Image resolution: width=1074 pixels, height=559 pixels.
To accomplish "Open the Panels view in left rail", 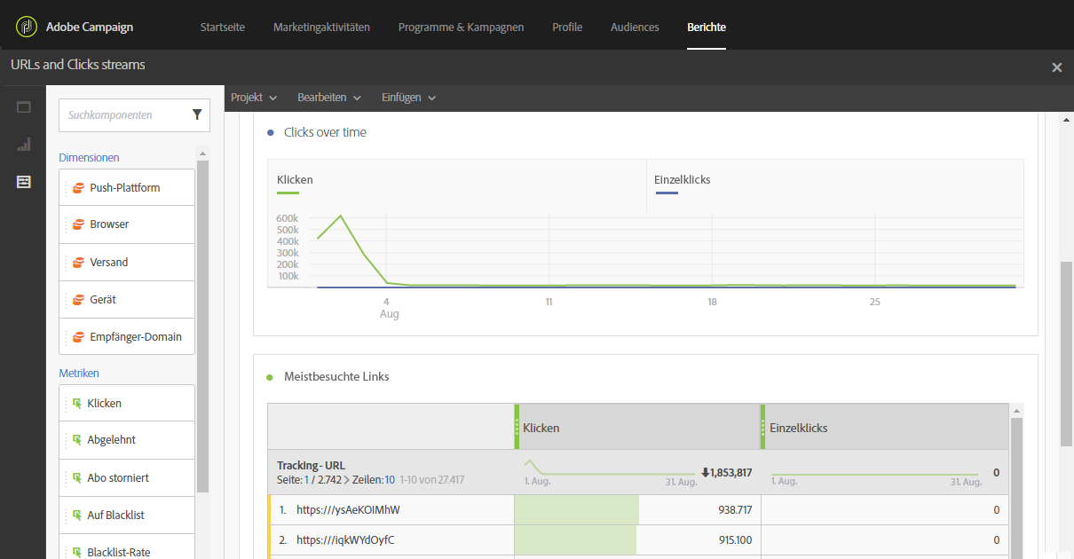I will pyautogui.click(x=24, y=107).
